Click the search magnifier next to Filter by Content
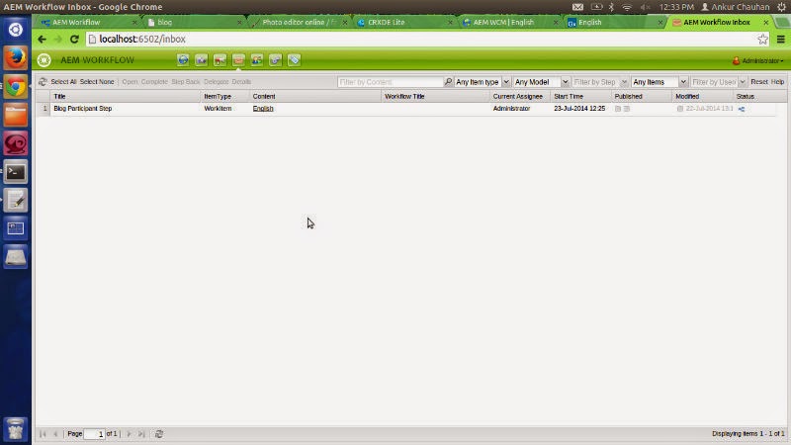The image size is (791, 445). tap(448, 82)
